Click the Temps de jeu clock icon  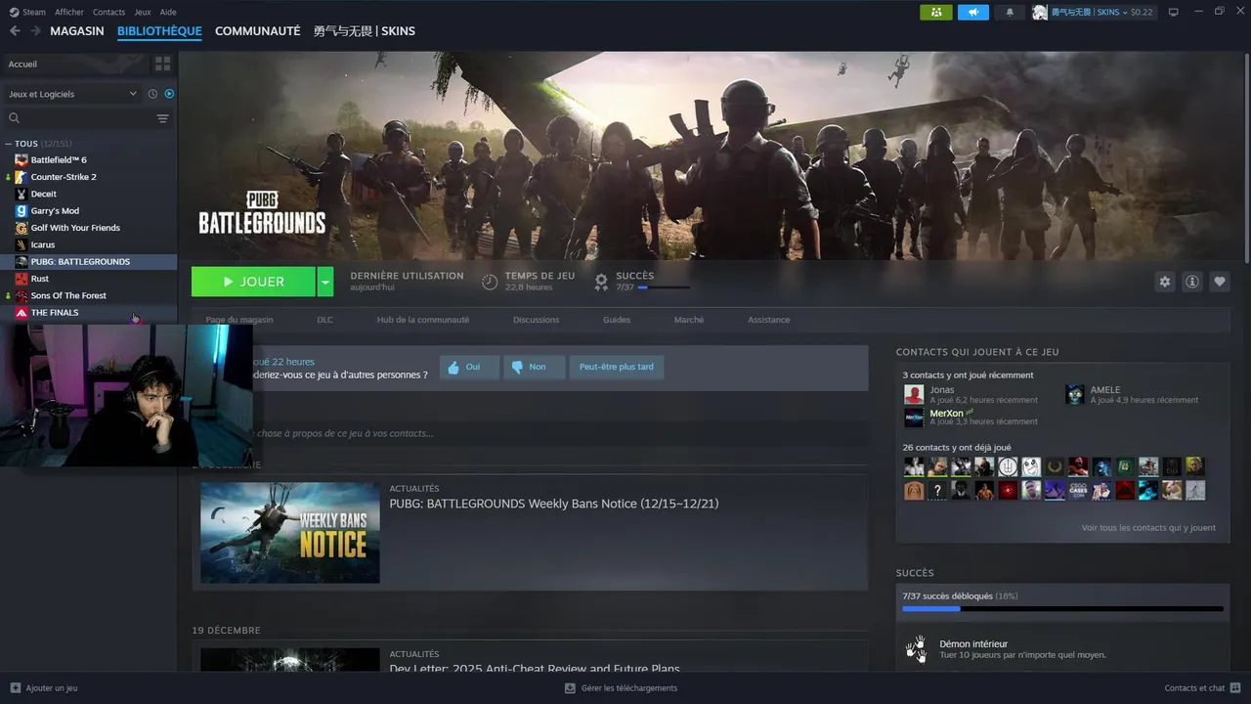pos(490,282)
